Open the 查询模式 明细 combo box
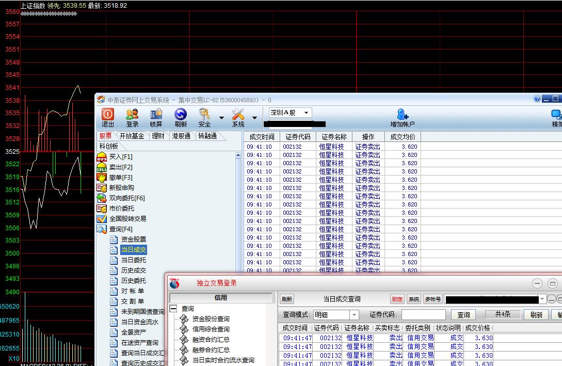 pyautogui.click(x=336, y=315)
